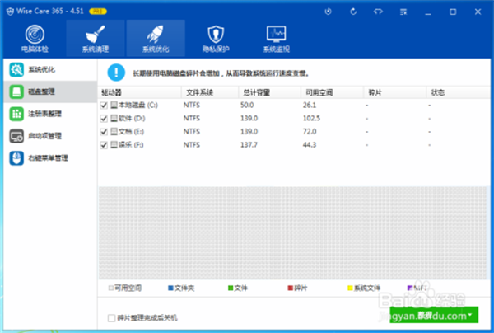Click the red 碎片 legend swatch

coord(291,288)
